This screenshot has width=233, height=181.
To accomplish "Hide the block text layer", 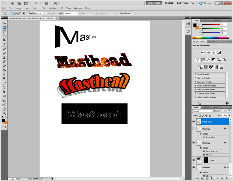I will 194,121.
